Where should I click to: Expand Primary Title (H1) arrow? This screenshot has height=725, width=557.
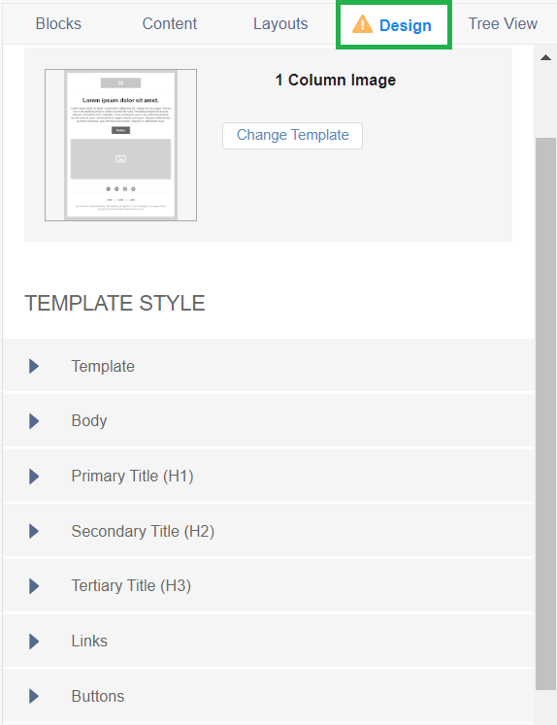point(34,477)
